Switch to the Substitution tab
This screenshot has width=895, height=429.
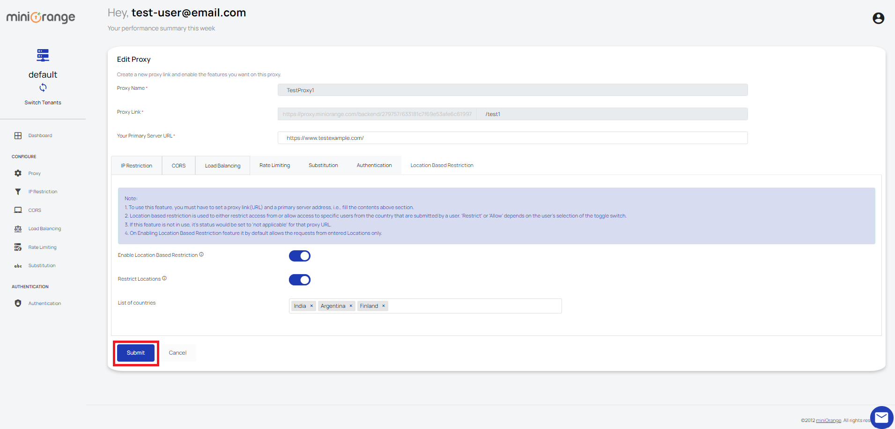[x=323, y=165]
